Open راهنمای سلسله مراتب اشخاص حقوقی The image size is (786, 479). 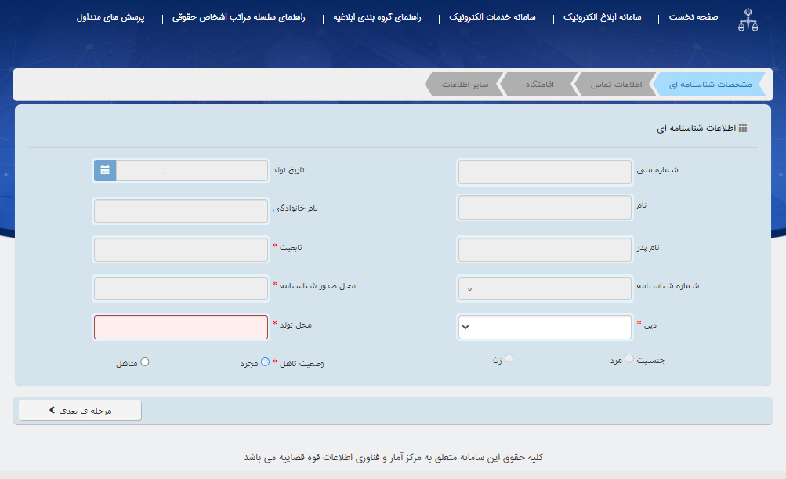(238, 17)
